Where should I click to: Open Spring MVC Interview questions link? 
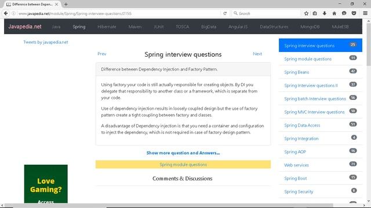(314, 112)
